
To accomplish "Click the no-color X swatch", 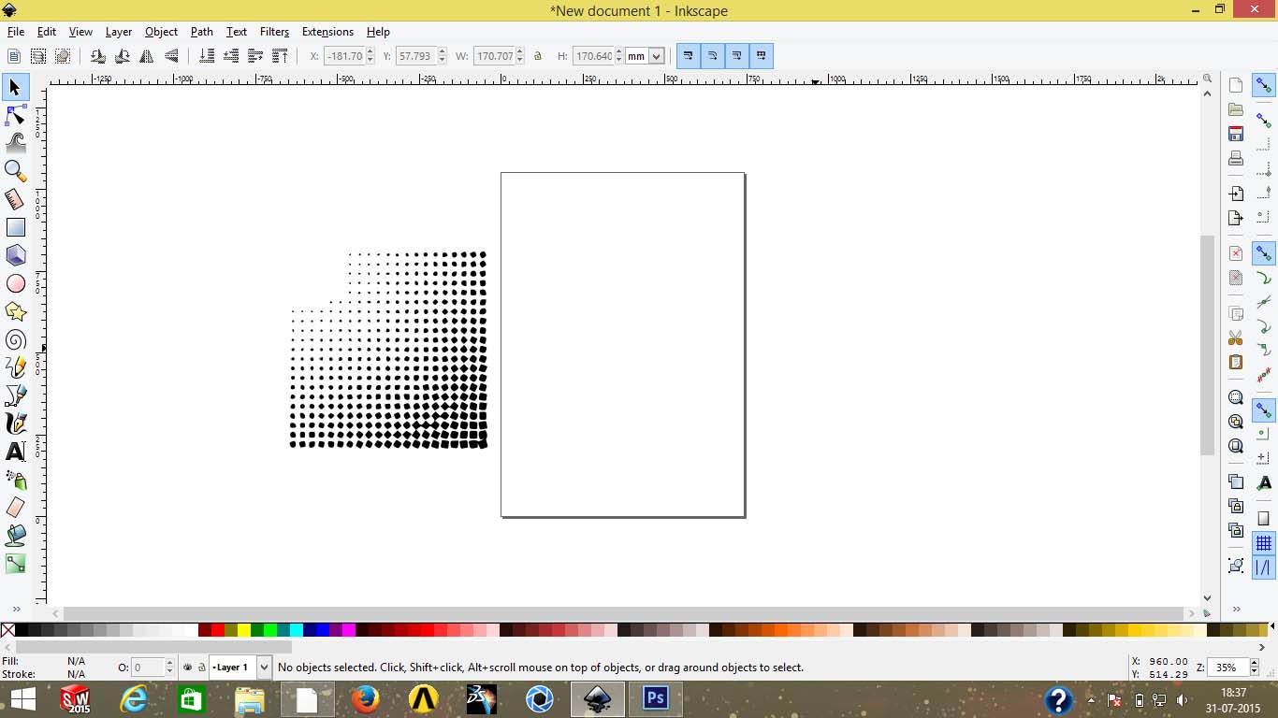I will pos(7,630).
